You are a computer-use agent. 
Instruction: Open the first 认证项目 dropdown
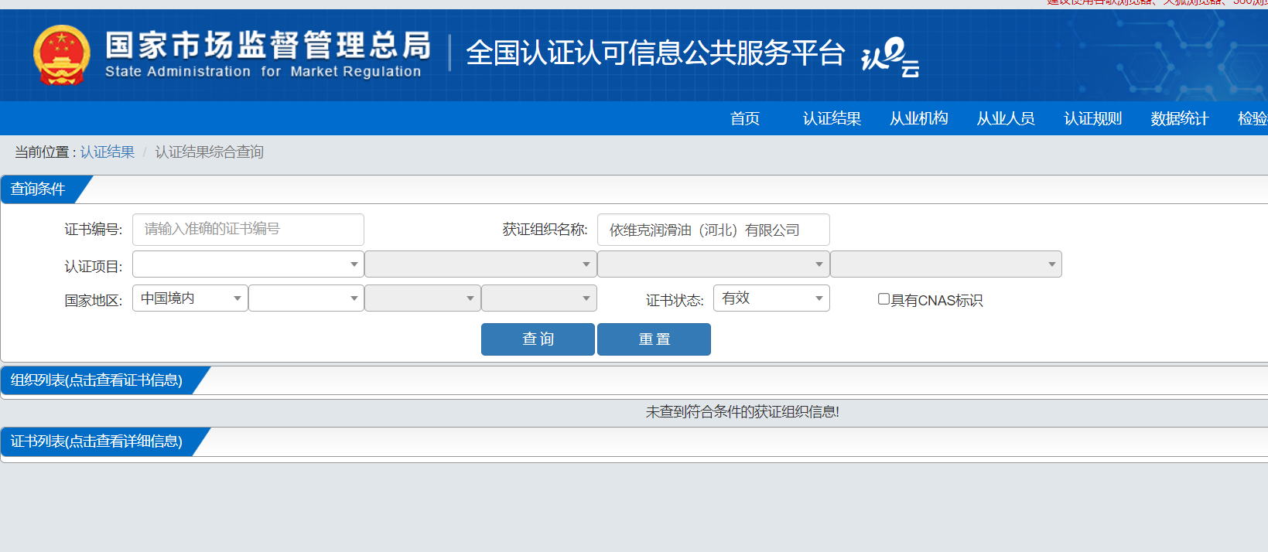point(248,264)
